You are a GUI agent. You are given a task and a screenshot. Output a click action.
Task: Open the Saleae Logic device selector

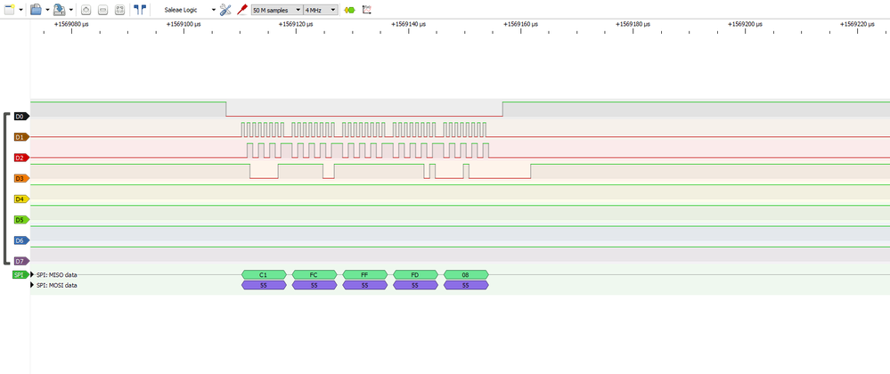pos(189,10)
